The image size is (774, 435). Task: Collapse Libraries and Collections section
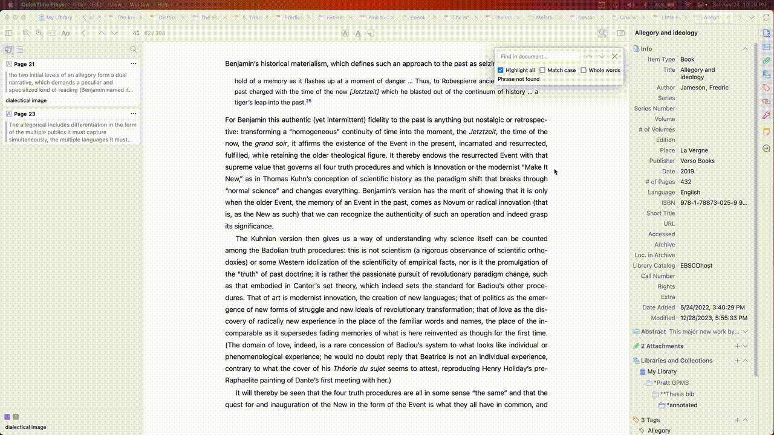coord(745,361)
